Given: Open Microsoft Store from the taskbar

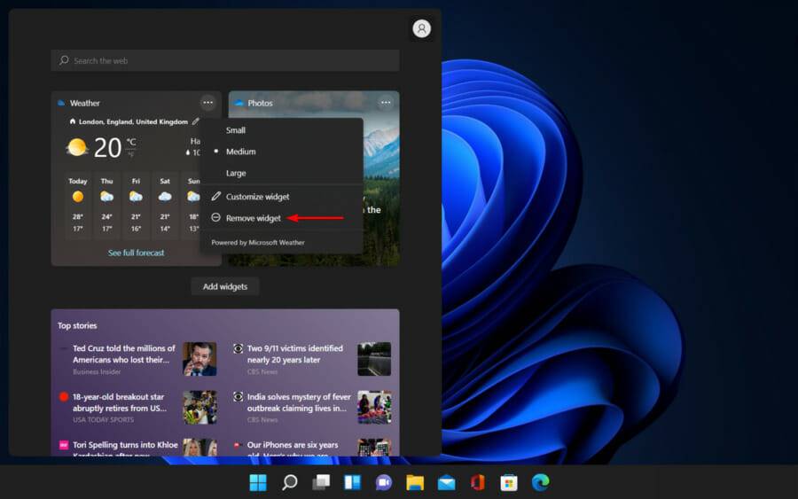Looking at the screenshot, I should point(509,482).
